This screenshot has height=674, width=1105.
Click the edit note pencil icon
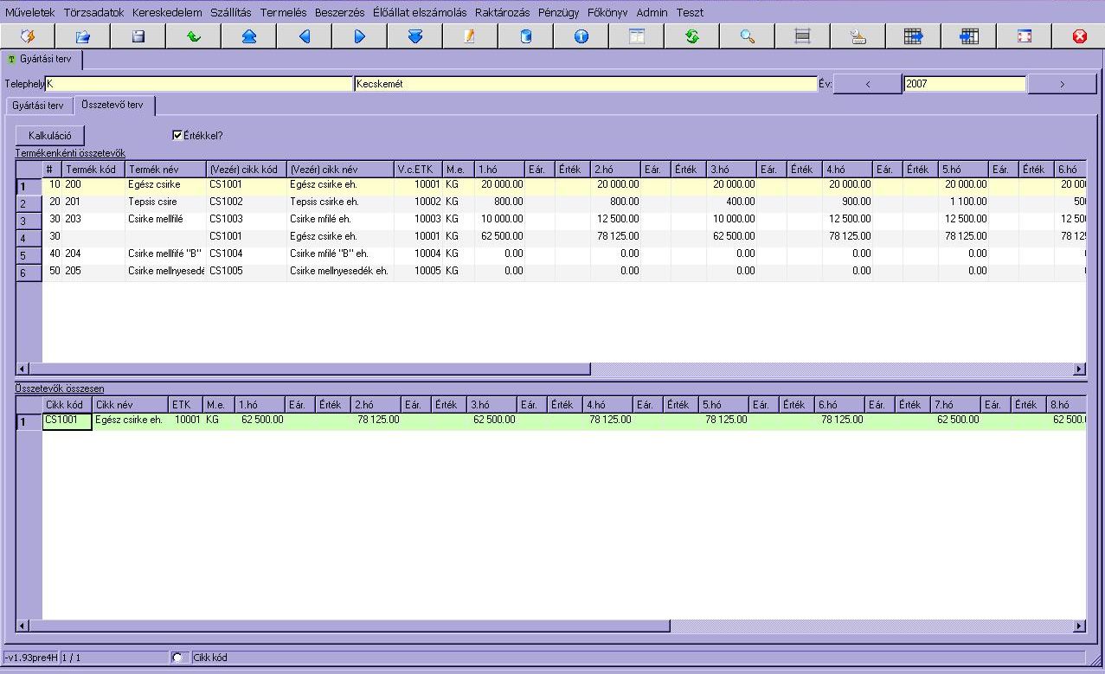coord(471,36)
